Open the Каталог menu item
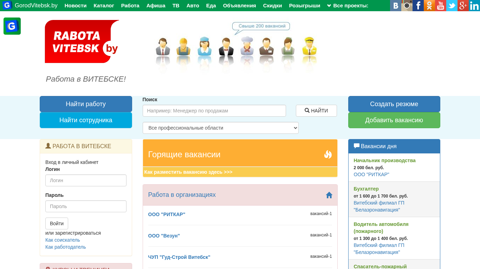 coord(104,6)
